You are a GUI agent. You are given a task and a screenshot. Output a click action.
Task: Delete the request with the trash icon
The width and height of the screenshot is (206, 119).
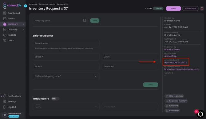click(x=202, y=9)
